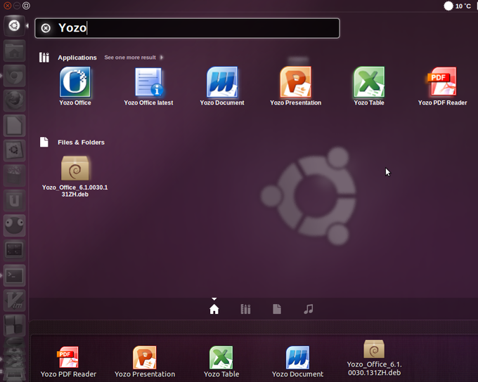This screenshot has width=478, height=382.
Task: Expand results via arrow beside See one more result
Action: coord(162,58)
